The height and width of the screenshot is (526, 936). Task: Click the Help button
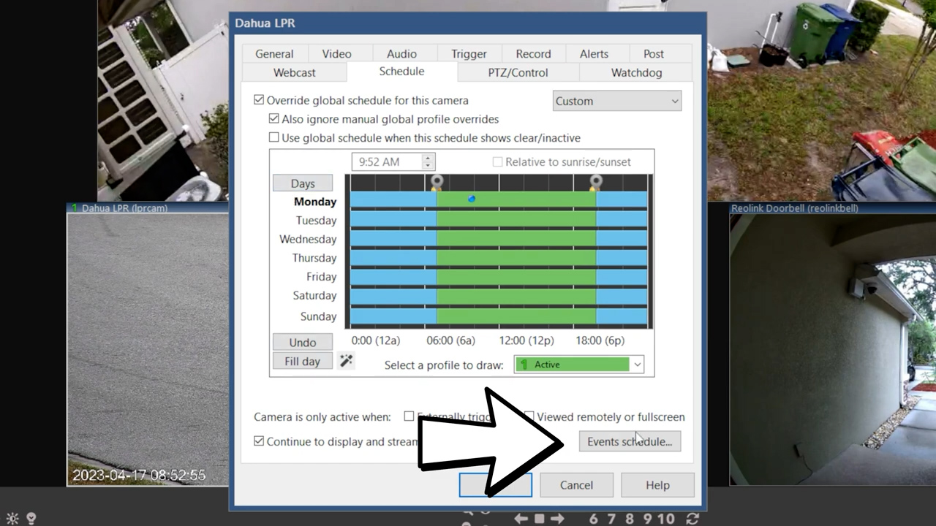pos(657,485)
